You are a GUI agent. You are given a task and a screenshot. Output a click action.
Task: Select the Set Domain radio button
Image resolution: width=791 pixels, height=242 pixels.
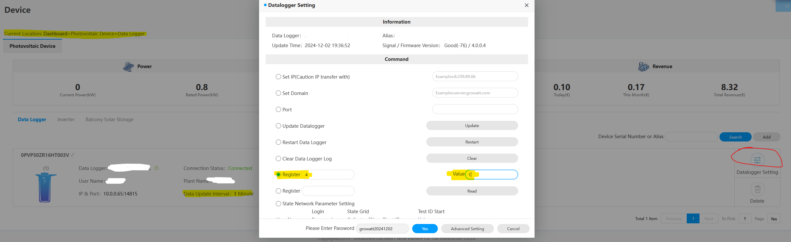click(x=278, y=93)
